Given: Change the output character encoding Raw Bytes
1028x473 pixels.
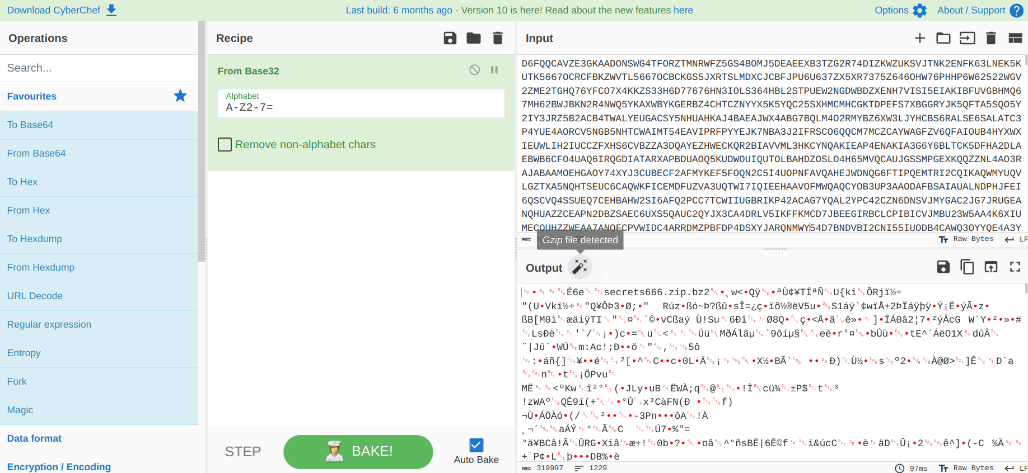Looking at the screenshot, I should pyautogui.click(x=966, y=468).
